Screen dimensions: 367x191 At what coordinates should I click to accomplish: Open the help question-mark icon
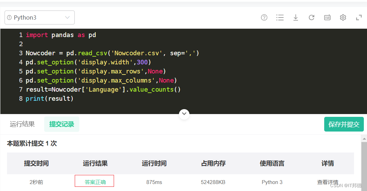pyautogui.click(x=264, y=17)
